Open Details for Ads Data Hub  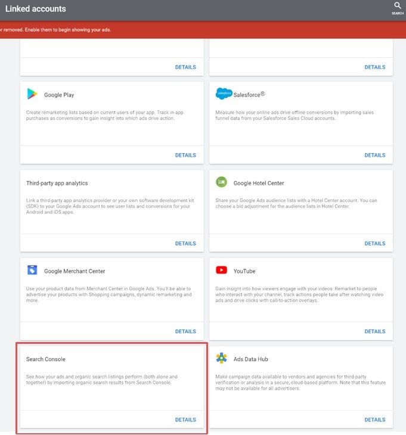[x=375, y=420]
